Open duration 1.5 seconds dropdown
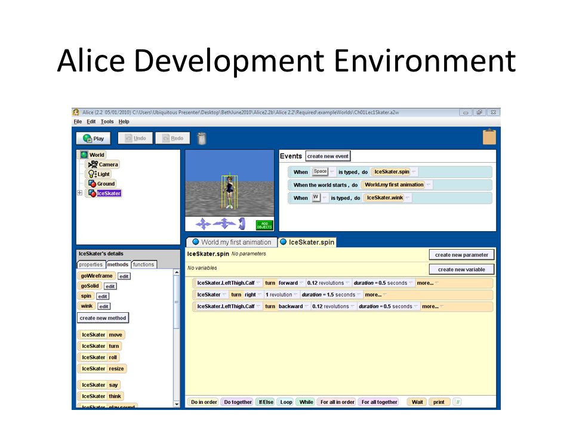This screenshot has width=573, height=429. point(331,294)
